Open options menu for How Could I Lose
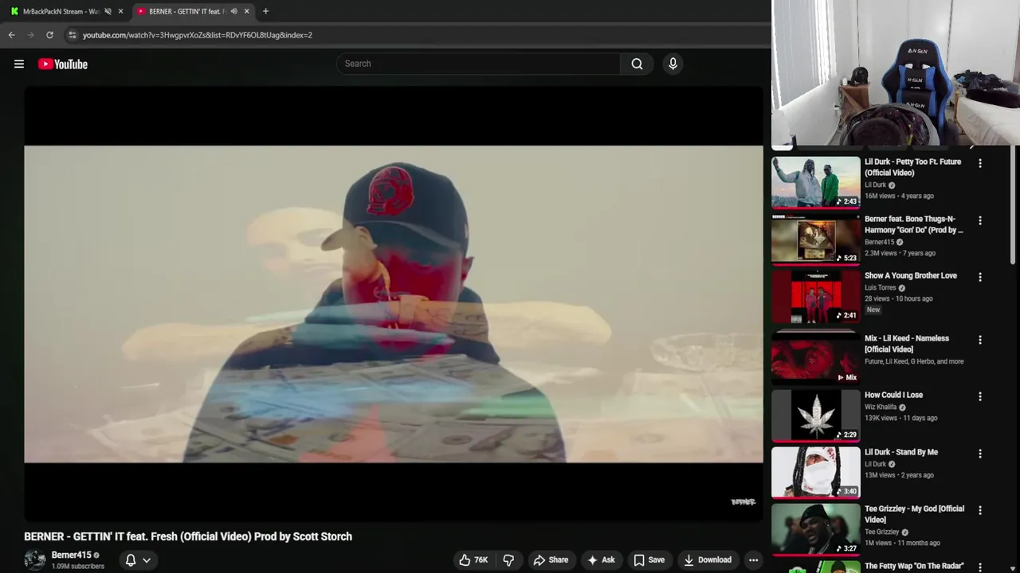The image size is (1020, 573). 980,396
